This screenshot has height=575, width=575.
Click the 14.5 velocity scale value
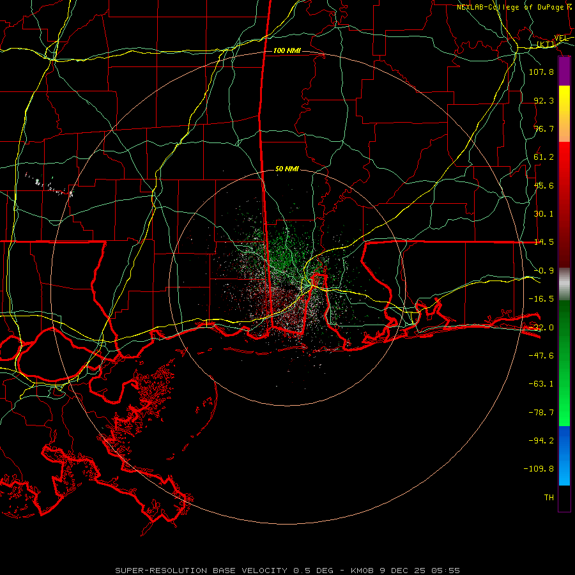pos(544,242)
